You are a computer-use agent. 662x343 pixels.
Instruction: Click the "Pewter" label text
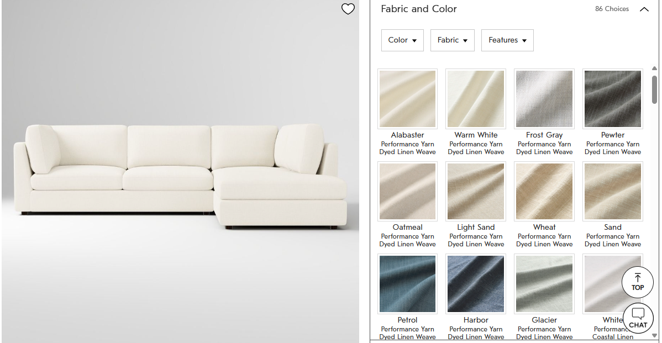pyautogui.click(x=613, y=135)
